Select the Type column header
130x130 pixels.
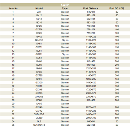65,8
